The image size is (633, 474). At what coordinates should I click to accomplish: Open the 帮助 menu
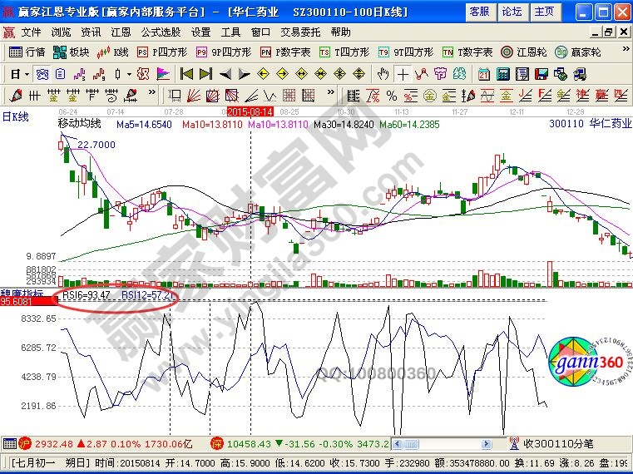[x=340, y=32]
